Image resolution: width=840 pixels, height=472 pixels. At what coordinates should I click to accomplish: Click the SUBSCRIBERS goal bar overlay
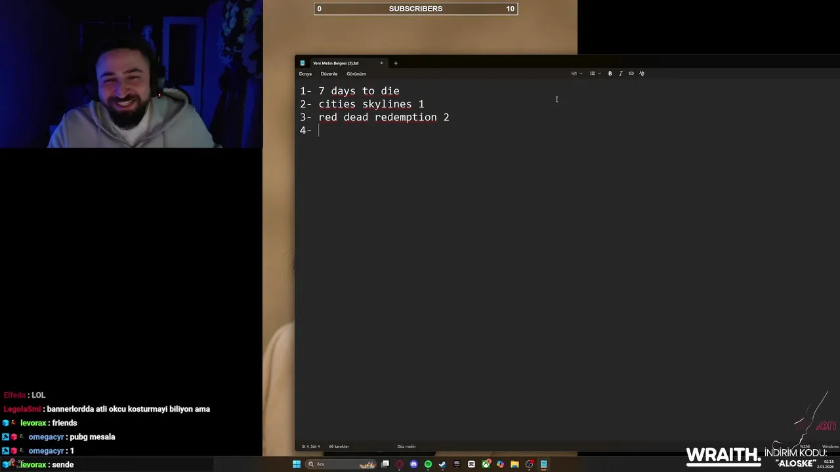(415, 9)
